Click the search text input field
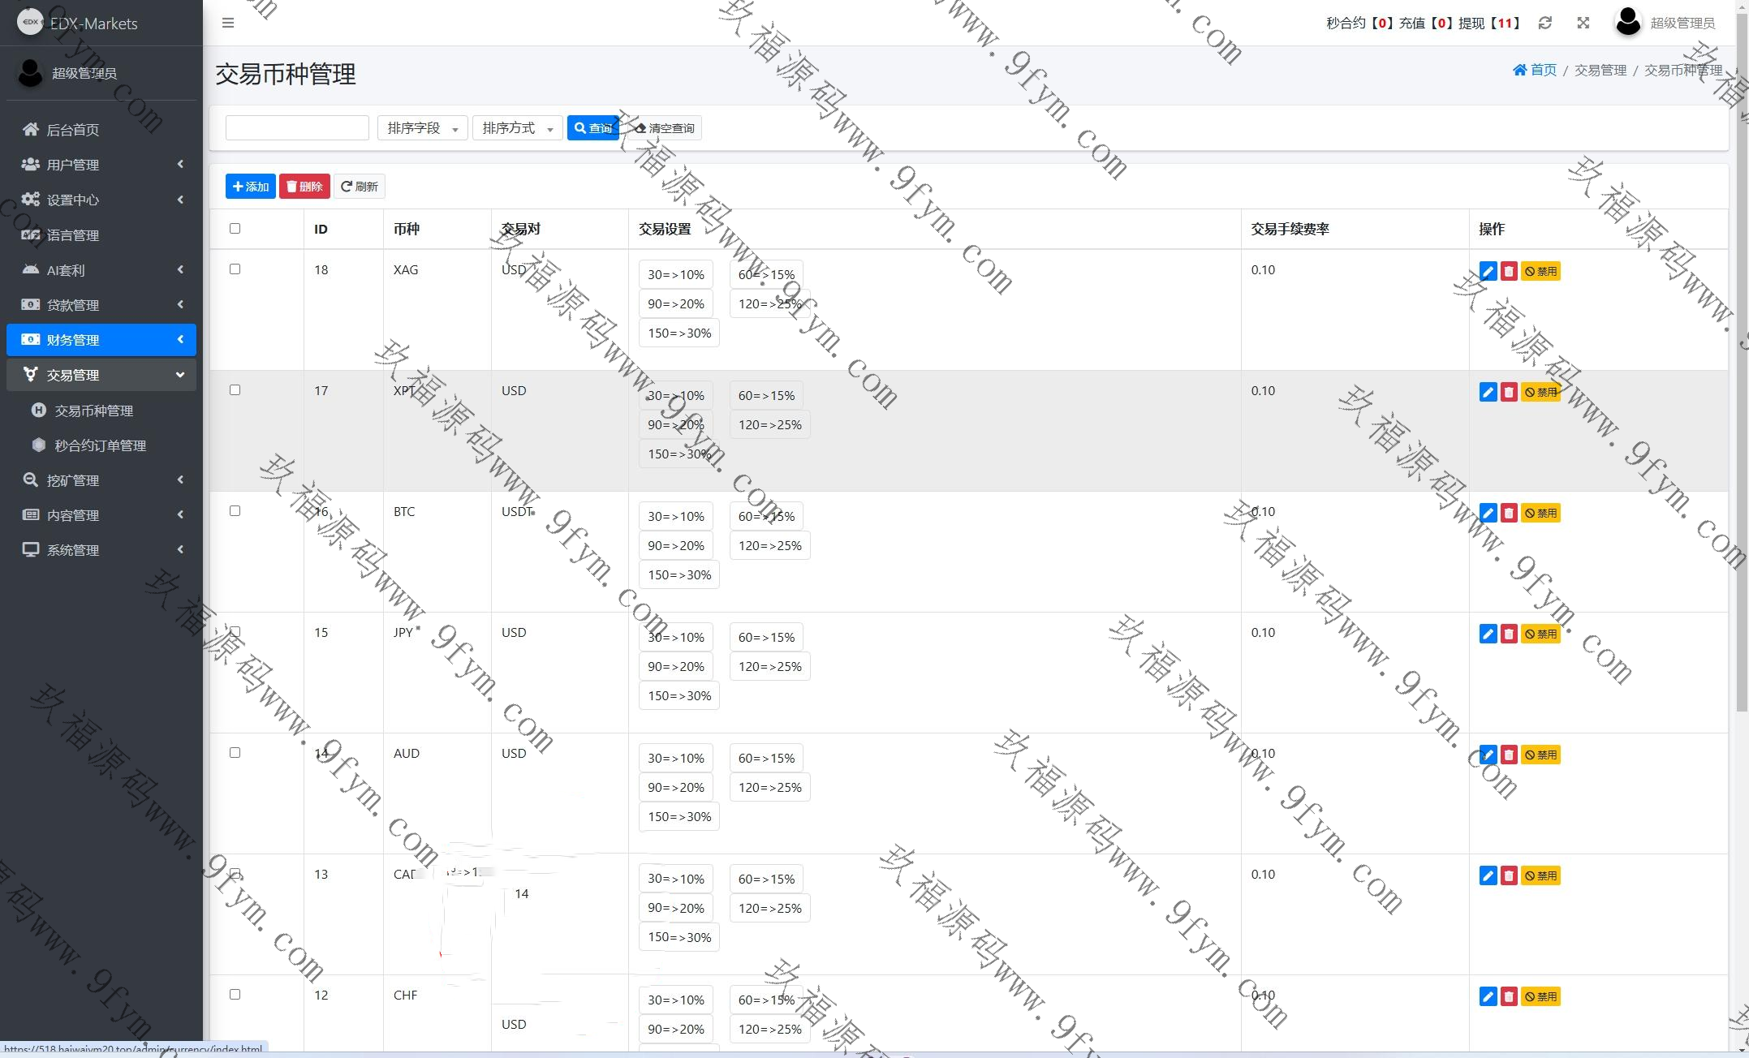Screen dimensions: 1749x1058 [x=297, y=128]
